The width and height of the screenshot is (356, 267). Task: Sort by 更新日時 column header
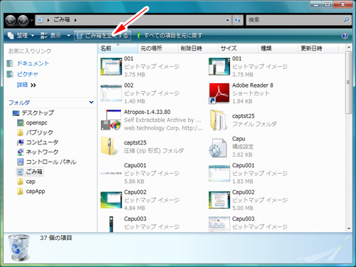pos(318,48)
